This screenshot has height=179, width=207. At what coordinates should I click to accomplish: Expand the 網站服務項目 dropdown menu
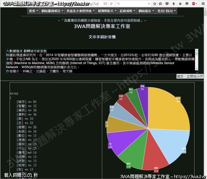coord(52,11)
